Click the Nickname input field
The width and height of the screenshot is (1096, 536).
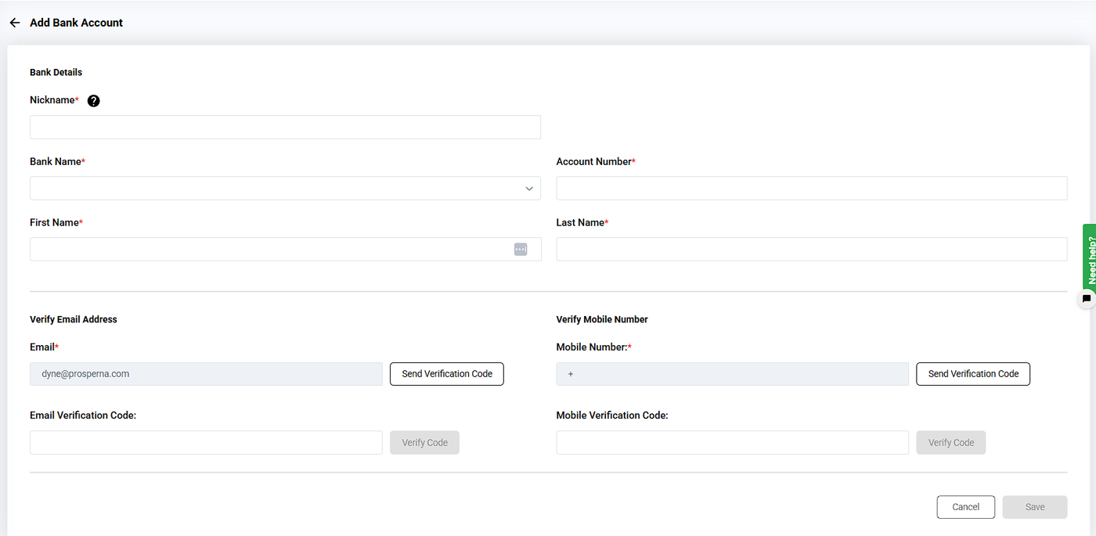(x=285, y=128)
